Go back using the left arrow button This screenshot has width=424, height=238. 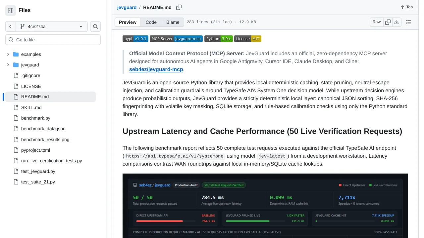[x=10, y=26]
